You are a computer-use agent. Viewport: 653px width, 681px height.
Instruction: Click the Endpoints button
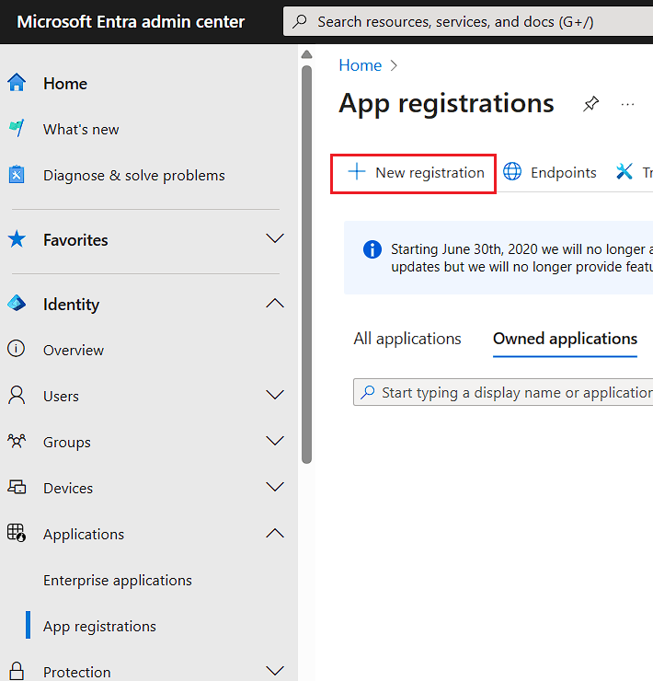(x=550, y=172)
